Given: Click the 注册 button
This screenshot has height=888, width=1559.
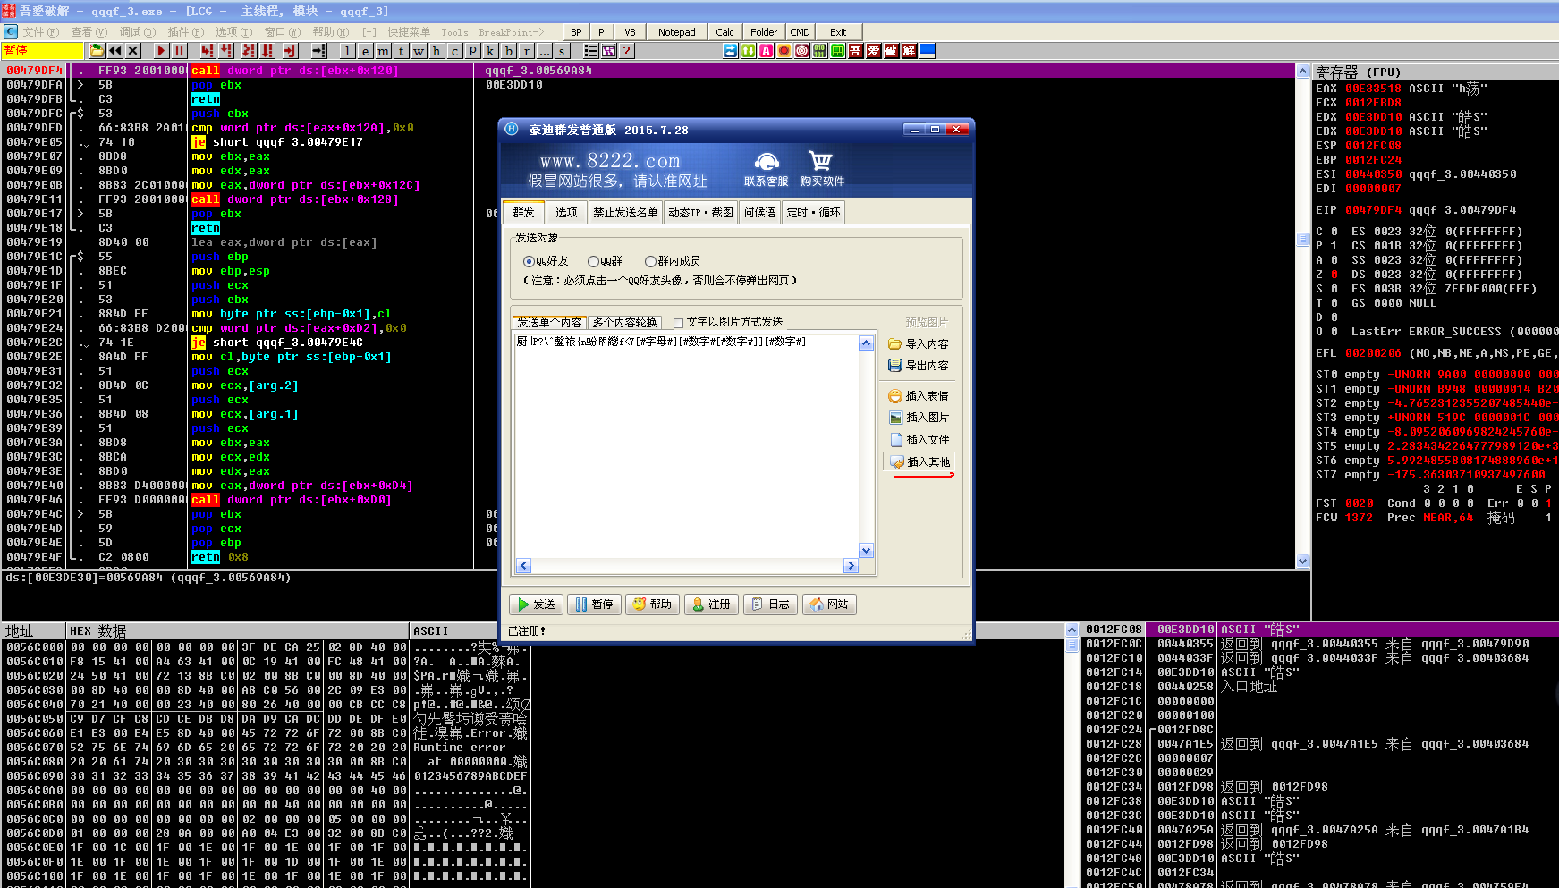Looking at the screenshot, I should point(711,605).
